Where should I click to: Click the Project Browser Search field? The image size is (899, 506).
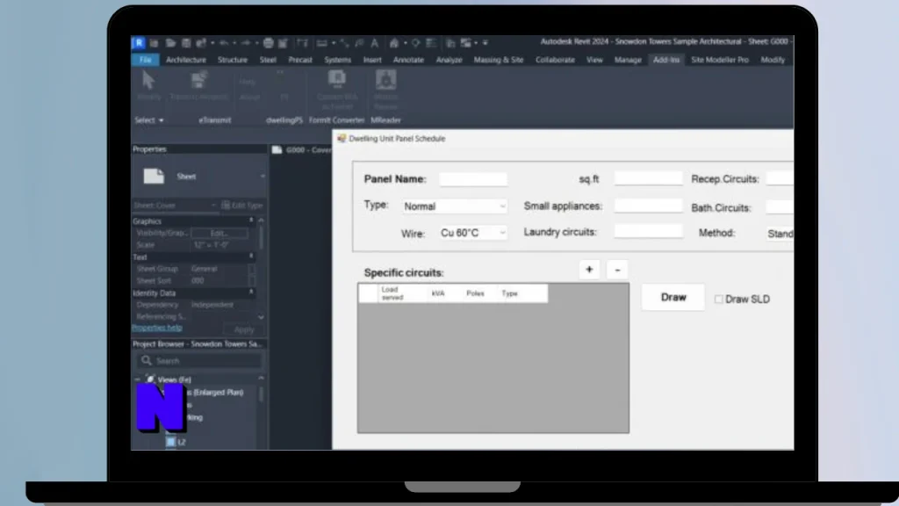tap(199, 361)
